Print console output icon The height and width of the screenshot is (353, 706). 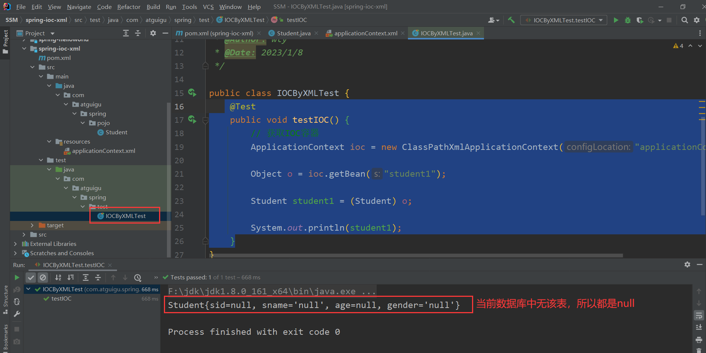699,340
